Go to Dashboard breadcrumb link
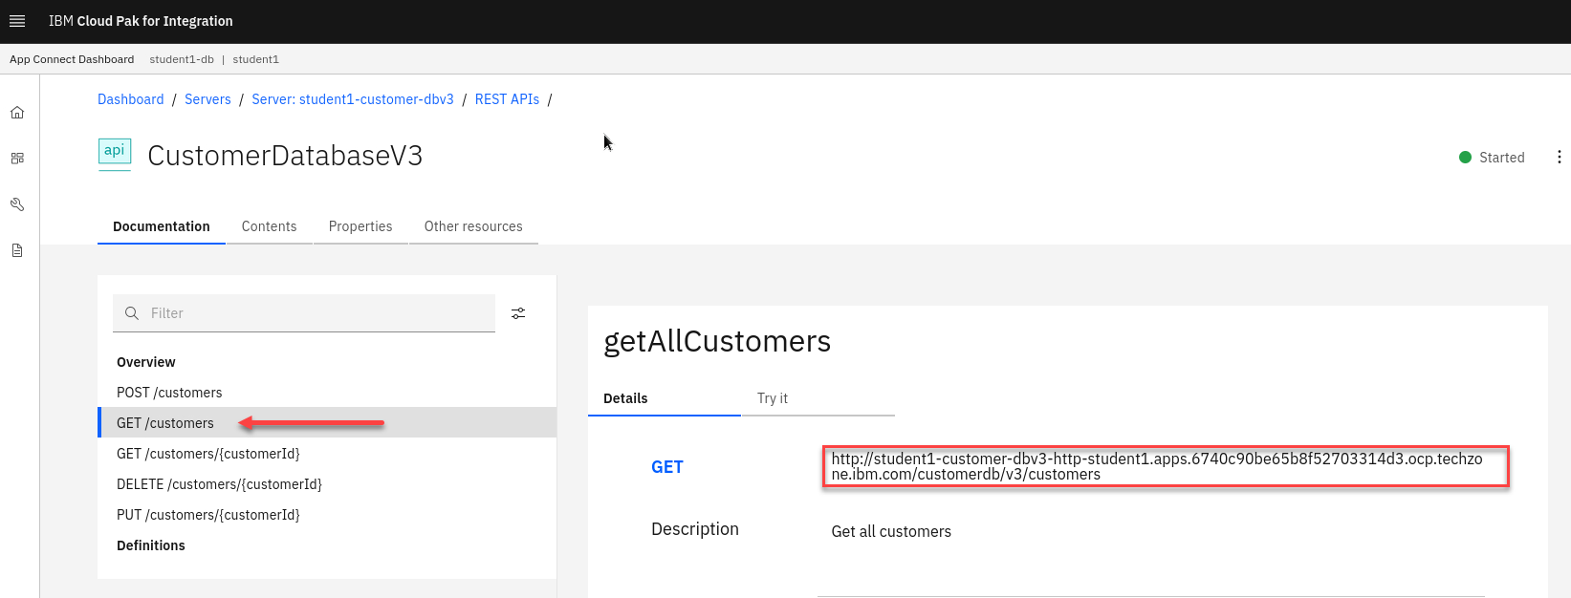 [131, 99]
